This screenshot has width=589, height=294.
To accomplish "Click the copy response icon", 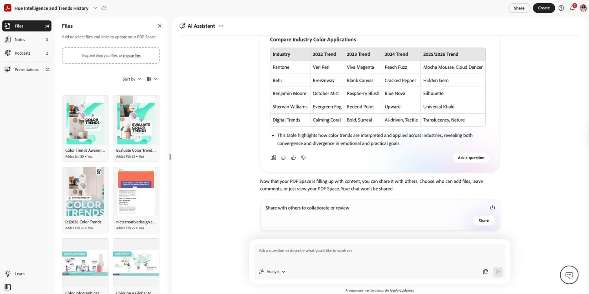I will point(284,158).
